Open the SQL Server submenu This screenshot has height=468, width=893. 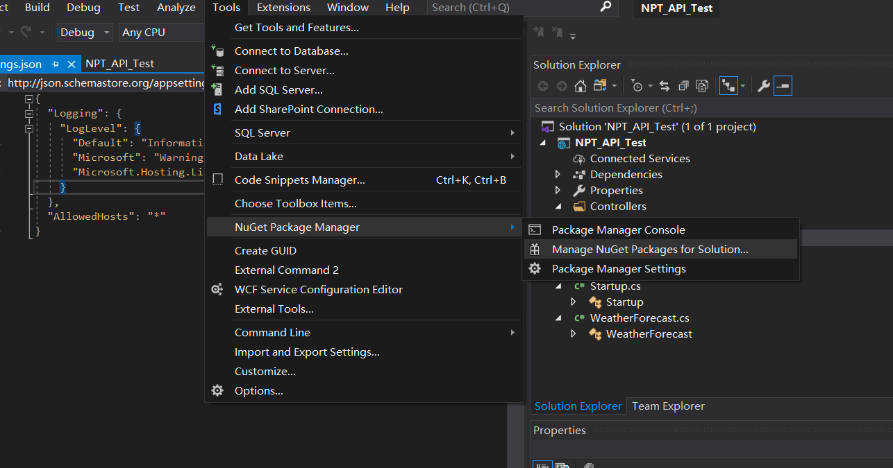[364, 132]
